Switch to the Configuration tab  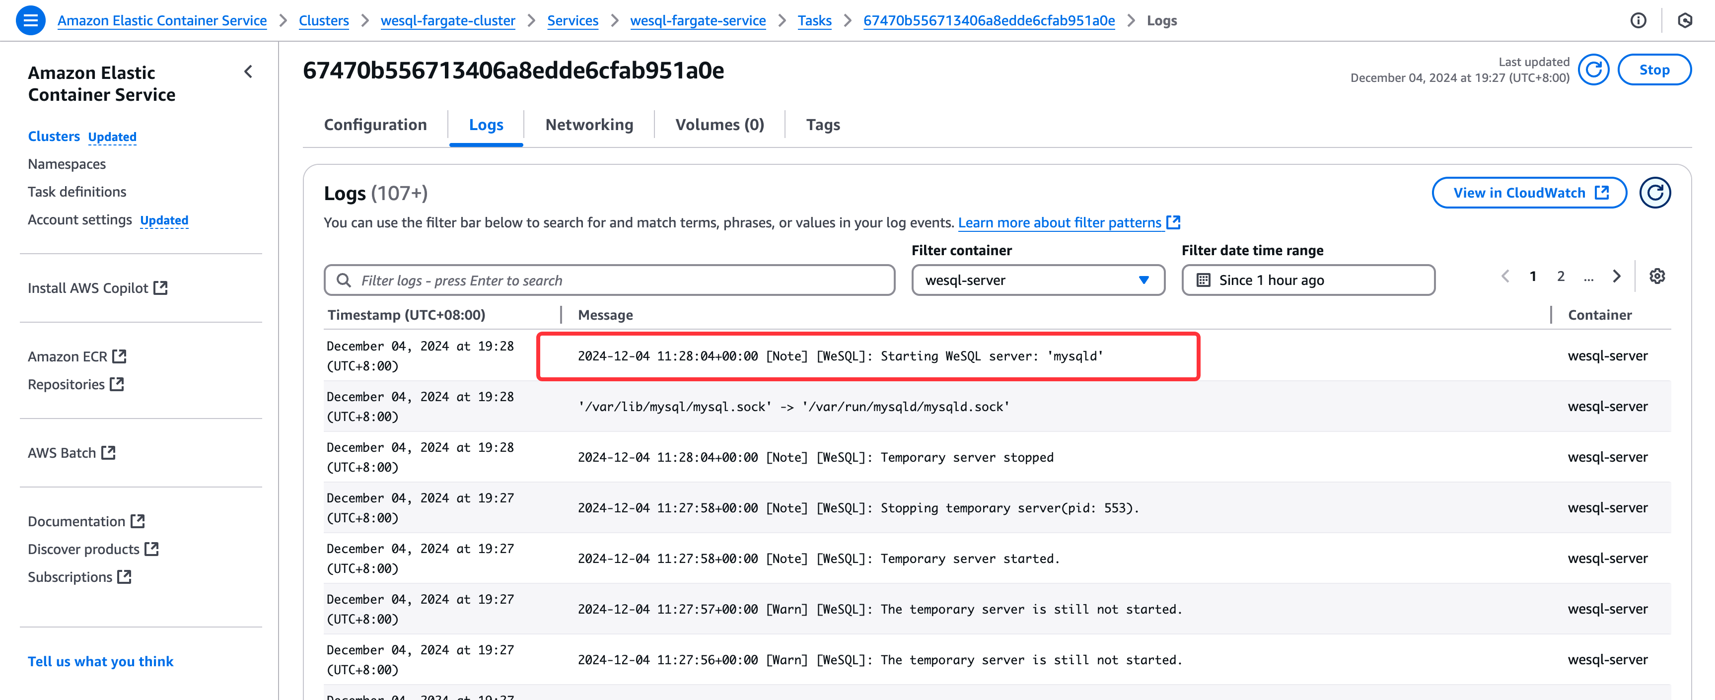point(375,125)
